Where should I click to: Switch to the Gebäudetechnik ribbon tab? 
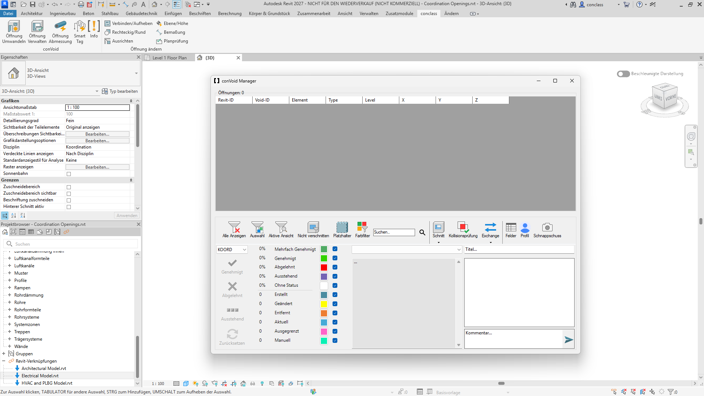tap(141, 14)
